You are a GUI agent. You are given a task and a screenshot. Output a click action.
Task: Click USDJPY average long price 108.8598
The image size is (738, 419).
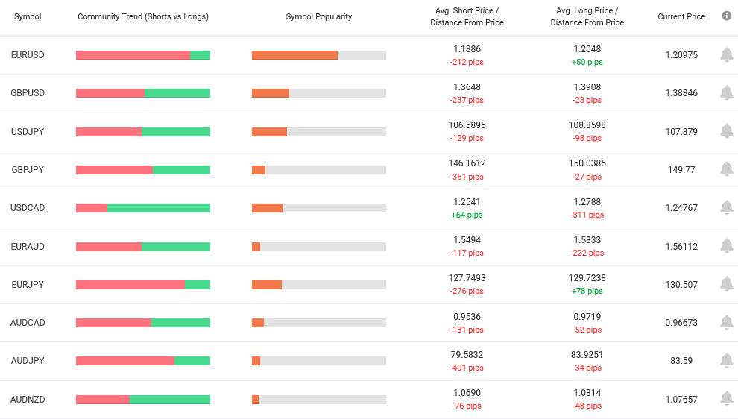pos(587,125)
